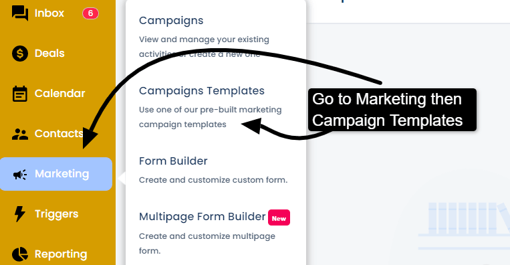Click the Deals dollar coin icon
This screenshot has height=265, width=510.
20,54
